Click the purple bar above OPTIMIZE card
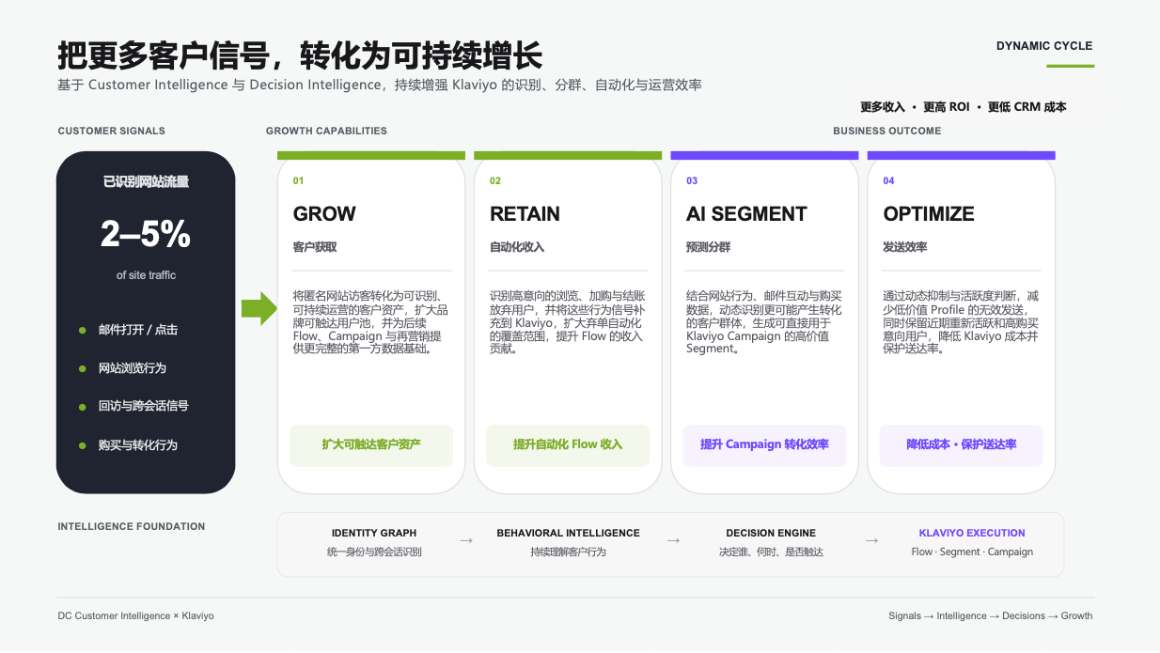This screenshot has width=1160, height=653. coord(962,155)
